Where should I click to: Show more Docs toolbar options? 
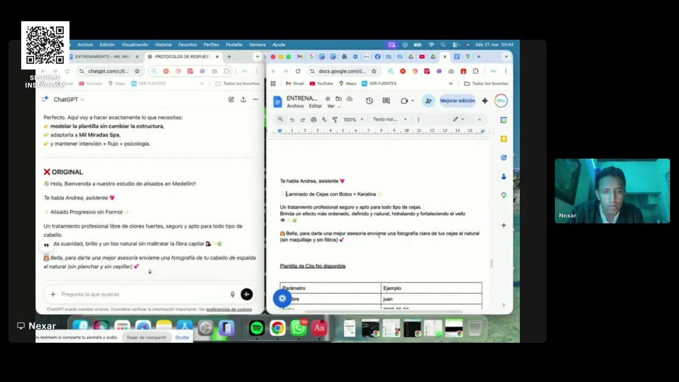418,119
